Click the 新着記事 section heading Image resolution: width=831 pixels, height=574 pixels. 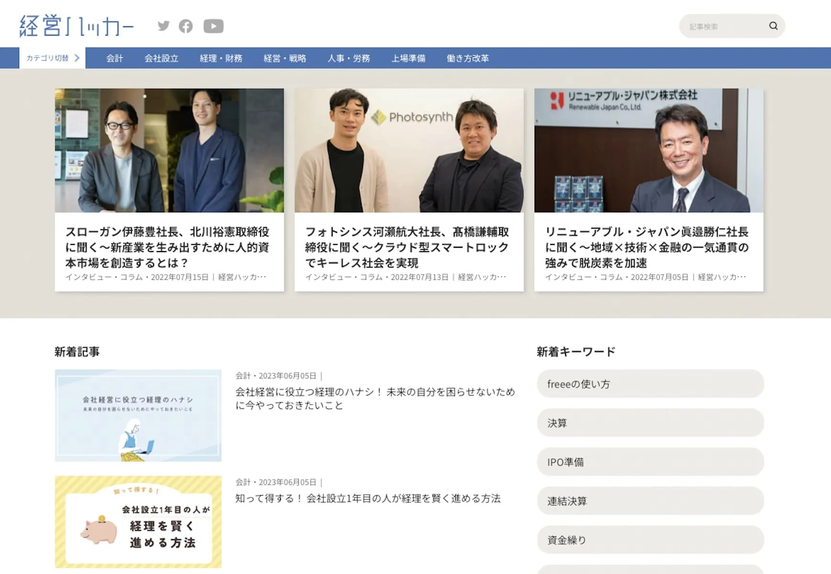click(x=77, y=352)
